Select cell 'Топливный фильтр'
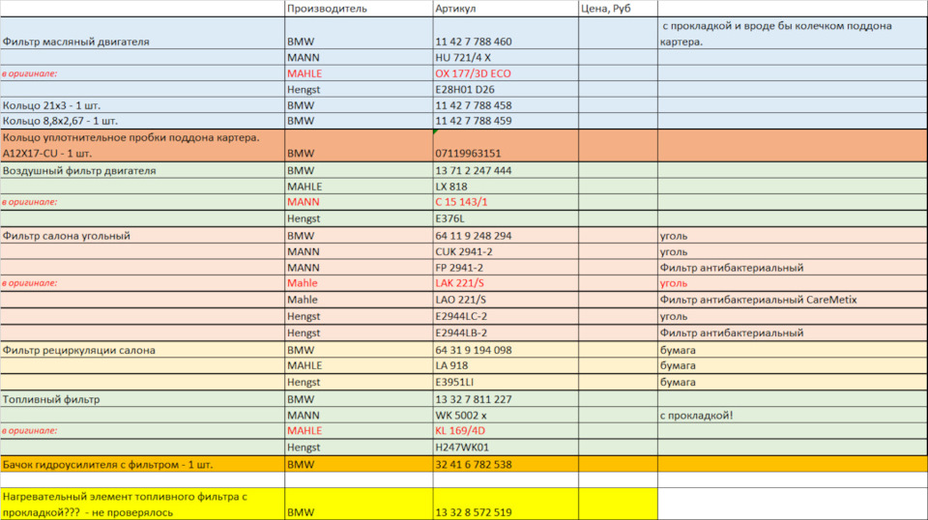928x520 pixels. (x=143, y=399)
